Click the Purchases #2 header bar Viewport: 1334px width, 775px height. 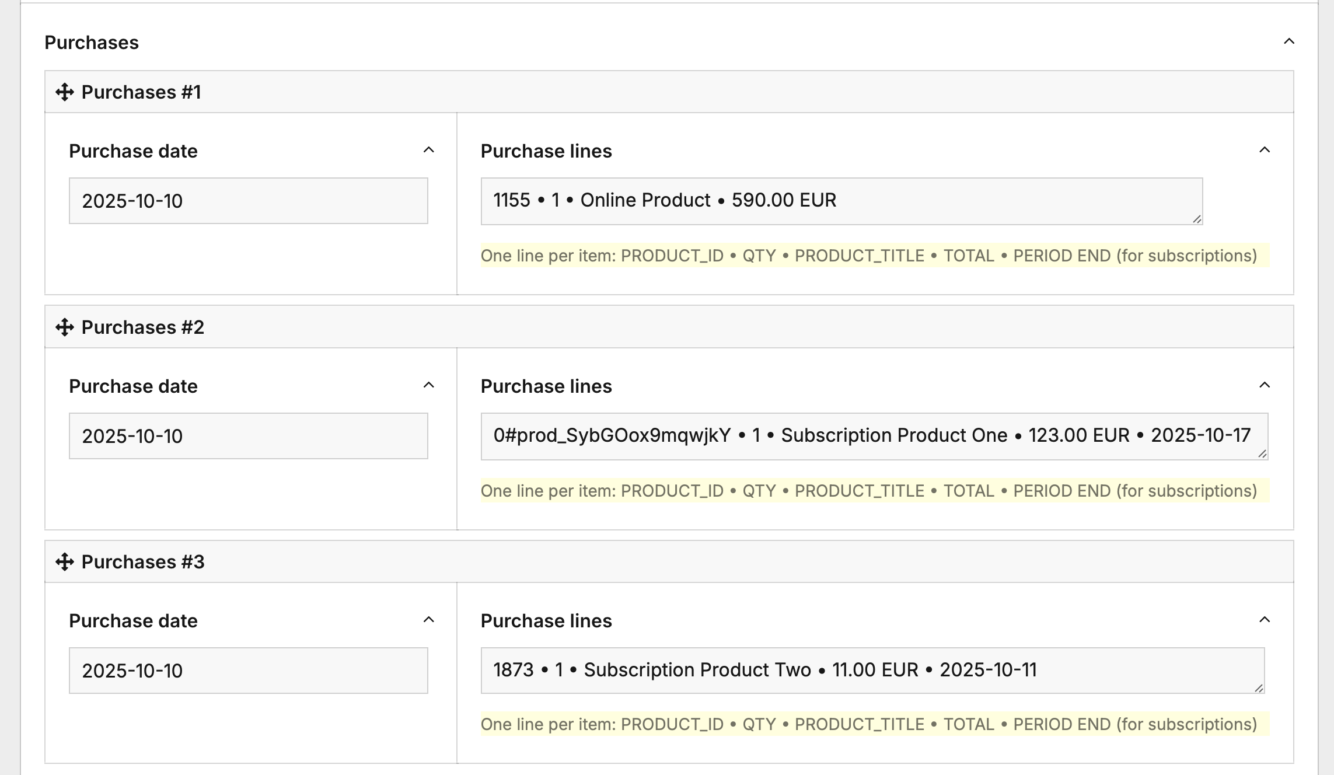[x=669, y=327]
